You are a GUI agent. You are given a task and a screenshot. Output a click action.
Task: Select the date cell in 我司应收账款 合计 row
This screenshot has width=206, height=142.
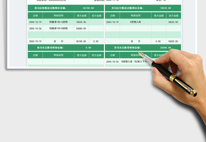tap(35, 41)
